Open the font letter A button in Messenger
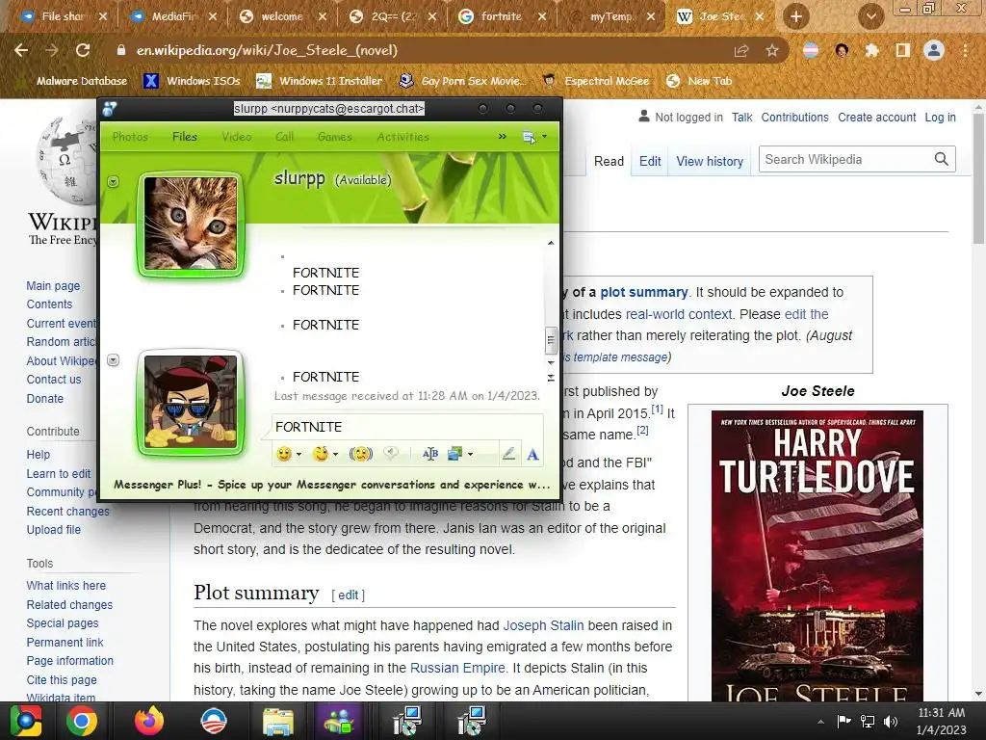The image size is (986, 740). coord(532,455)
